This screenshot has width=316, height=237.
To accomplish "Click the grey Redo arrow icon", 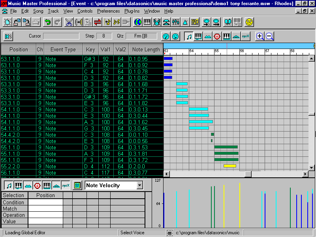I will point(57,22).
